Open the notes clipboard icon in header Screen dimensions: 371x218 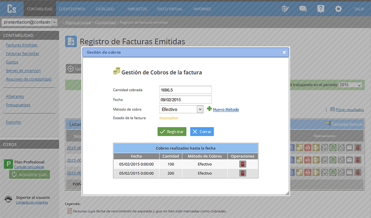click(x=285, y=9)
